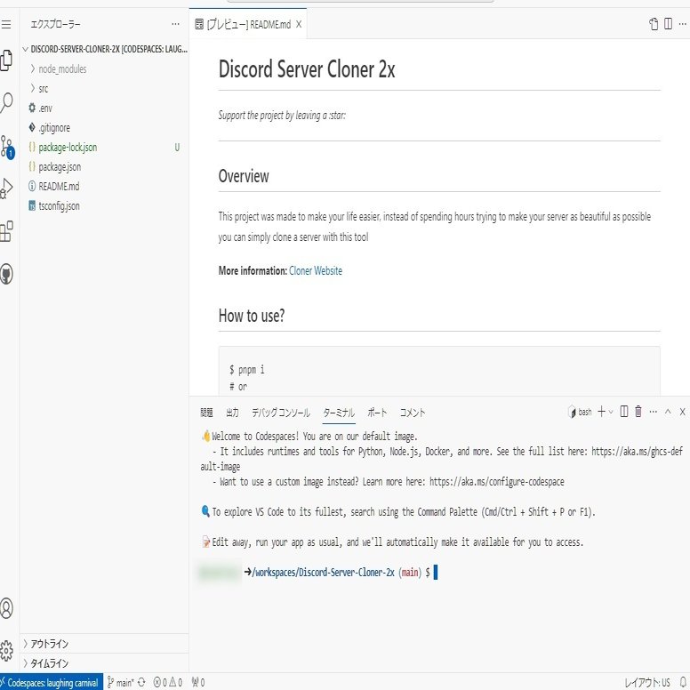Click the main* branch status item

(x=120, y=682)
